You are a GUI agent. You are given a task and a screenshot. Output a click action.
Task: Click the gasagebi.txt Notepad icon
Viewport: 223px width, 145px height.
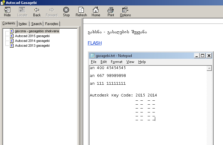click(92, 55)
